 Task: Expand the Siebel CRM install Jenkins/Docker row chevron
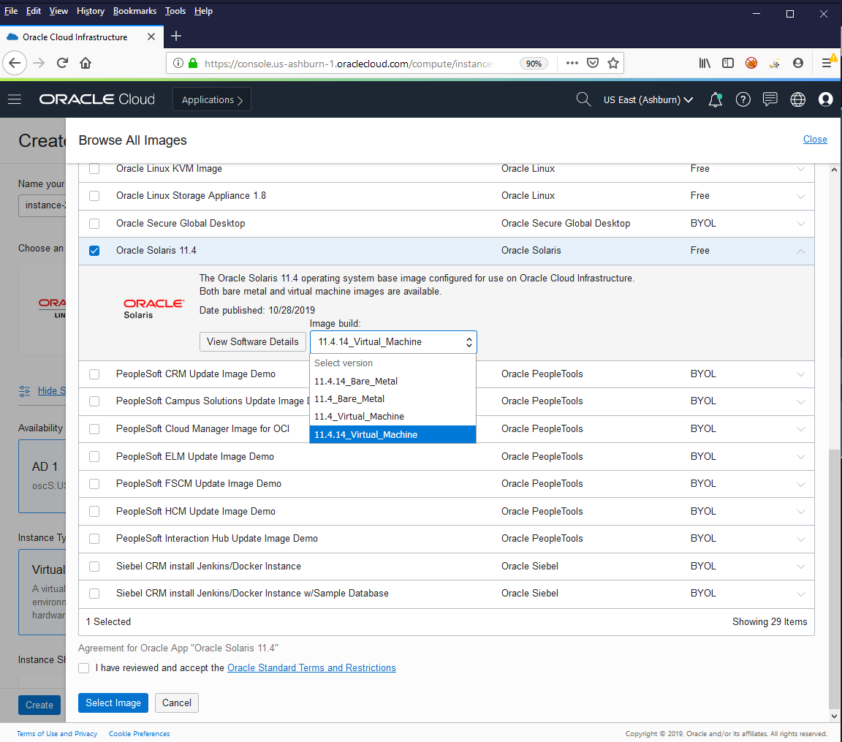802,566
